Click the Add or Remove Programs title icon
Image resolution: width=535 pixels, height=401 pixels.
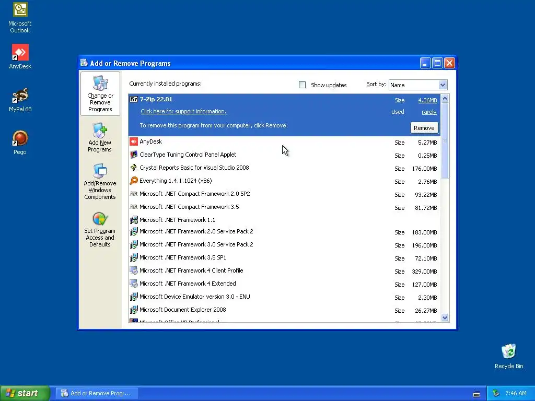[x=84, y=63]
